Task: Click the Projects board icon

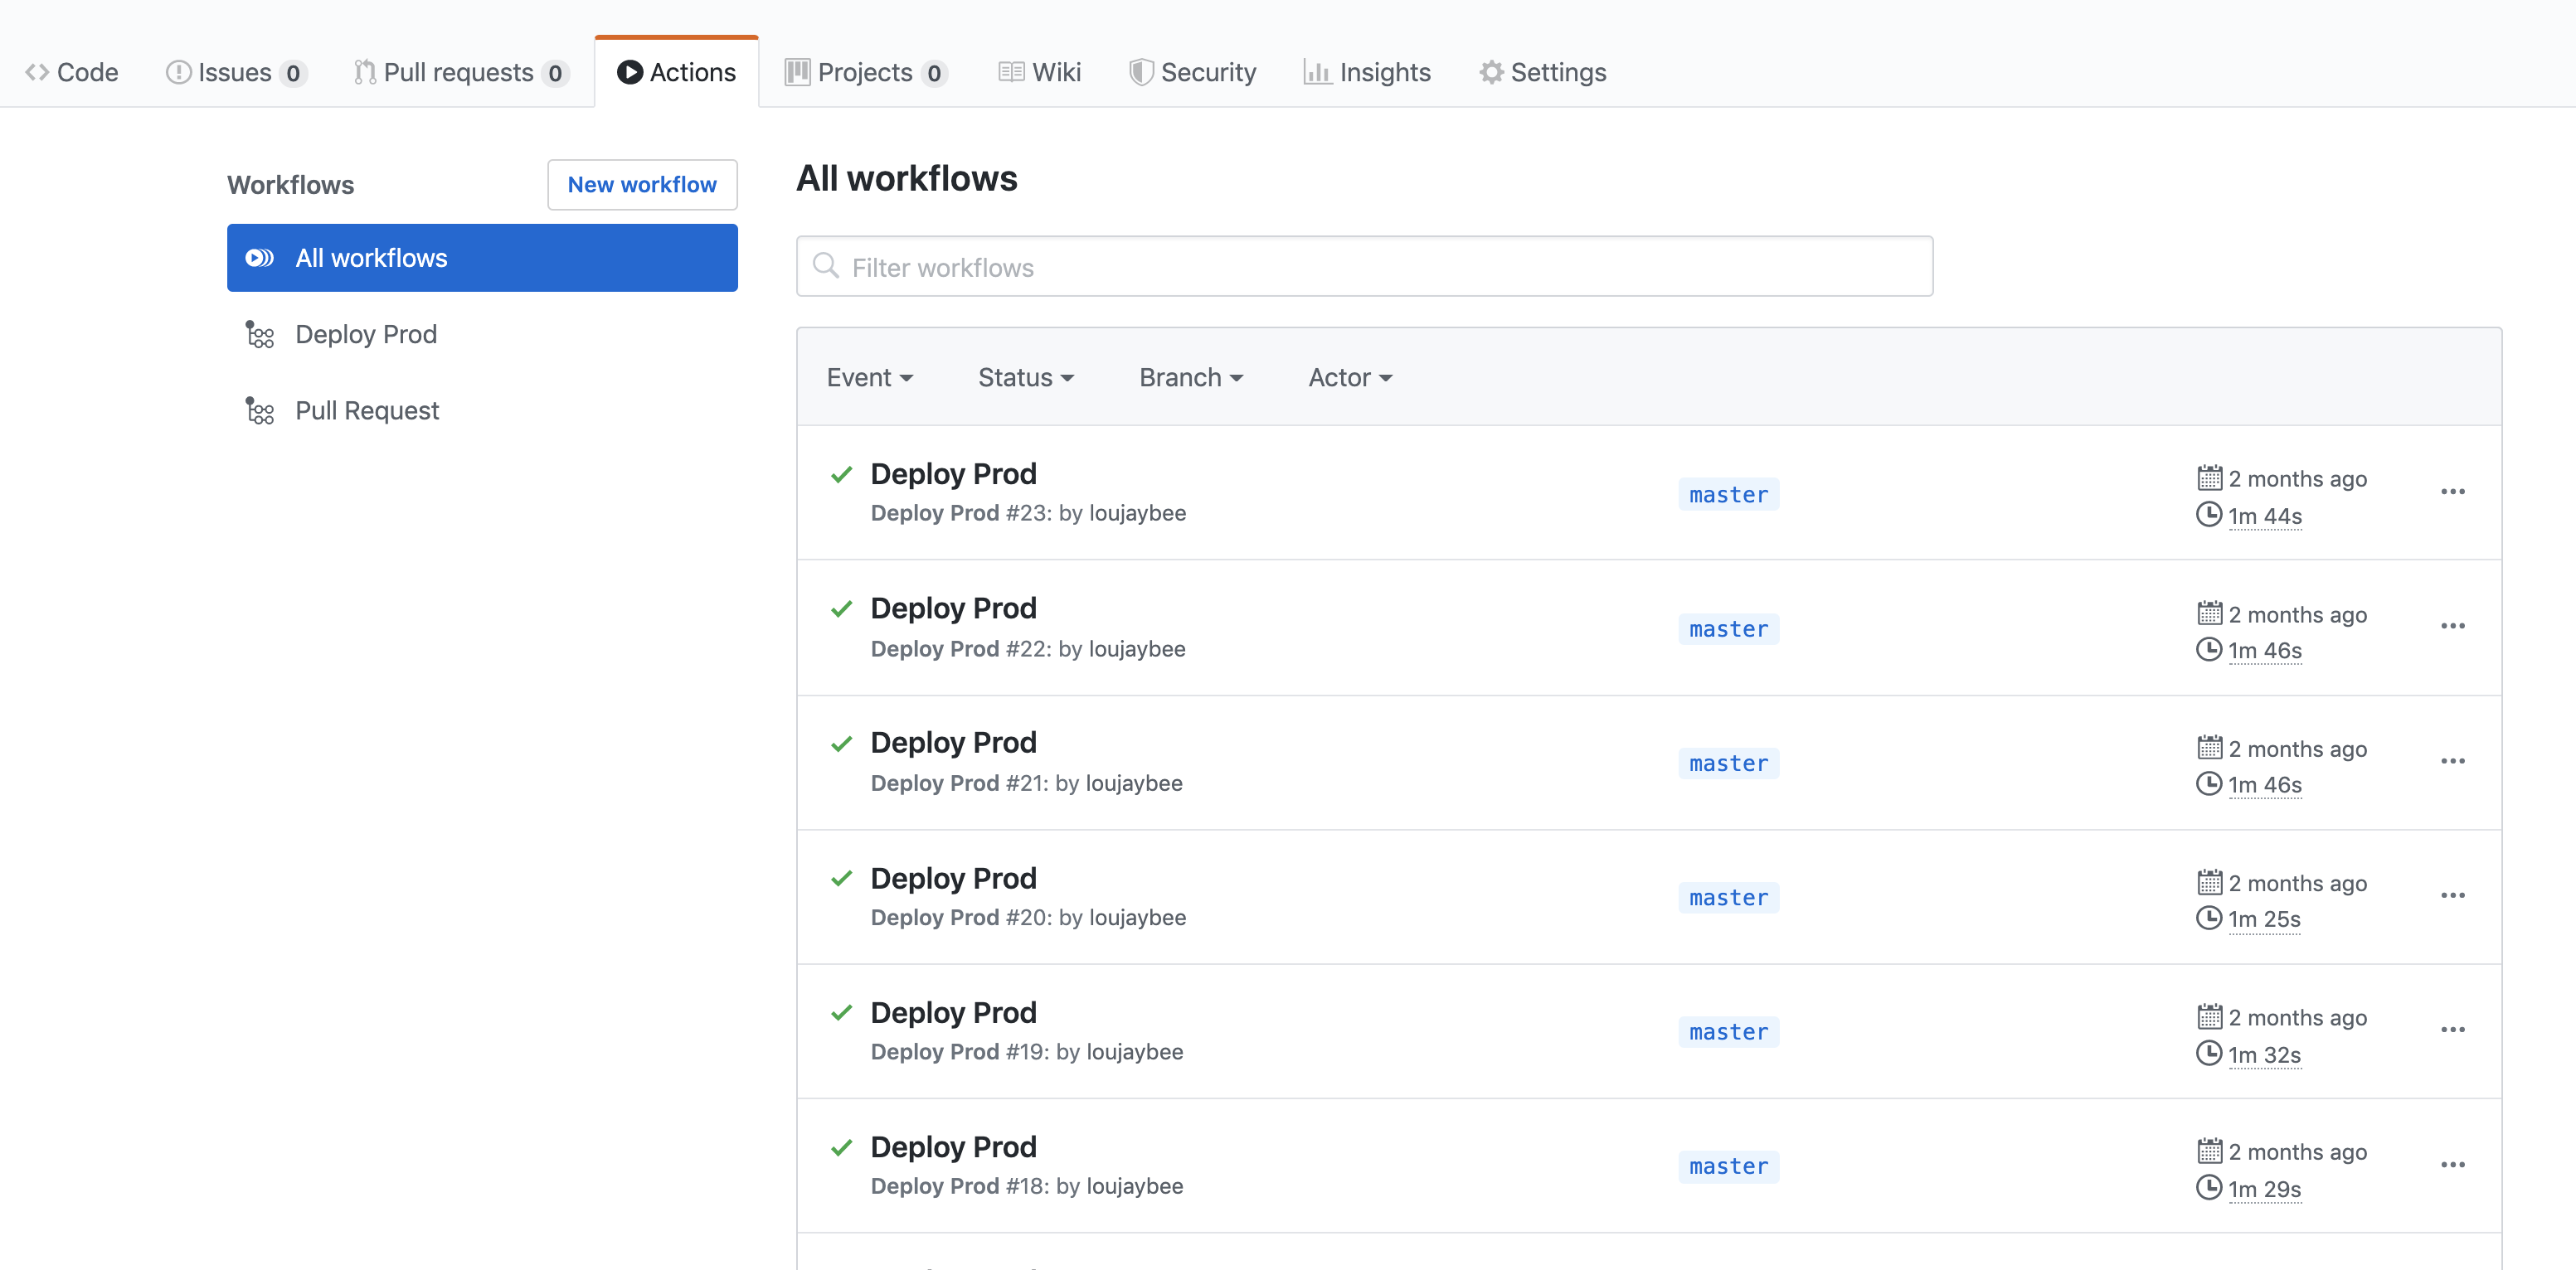Action: pyautogui.click(x=797, y=72)
